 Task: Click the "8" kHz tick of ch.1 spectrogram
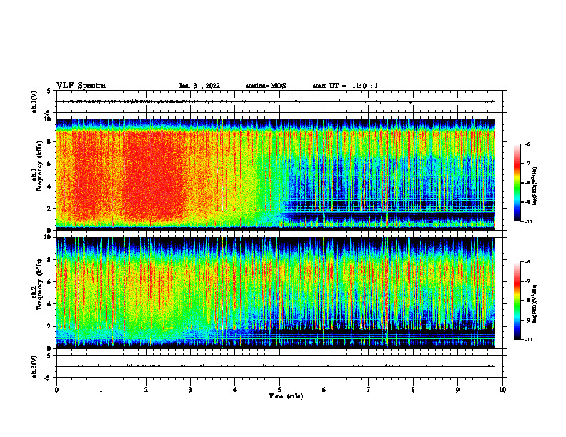(x=50, y=141)
